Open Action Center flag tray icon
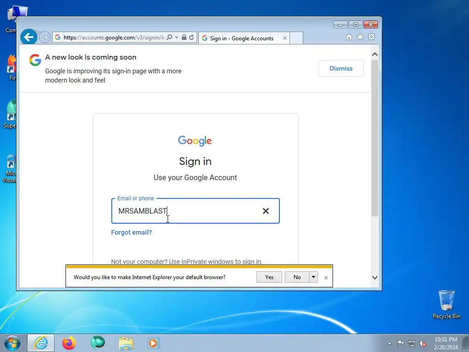The width and height of the screenshot is (469, 352). [x=400, y=343]
